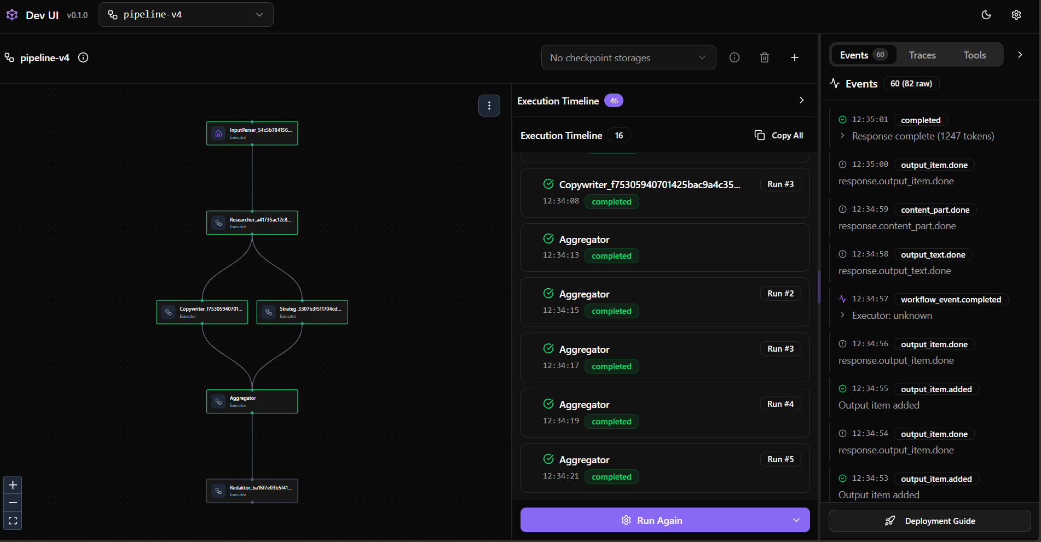Click Run #3 badge on 12:34:17 Aggregator

(x=780, y=349)
